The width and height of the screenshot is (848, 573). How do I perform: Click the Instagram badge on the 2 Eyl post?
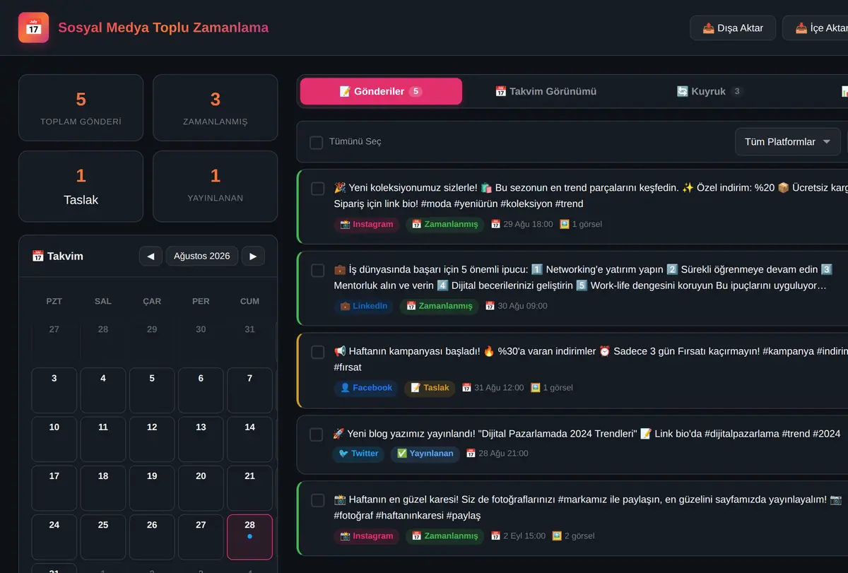click(367, 536)
